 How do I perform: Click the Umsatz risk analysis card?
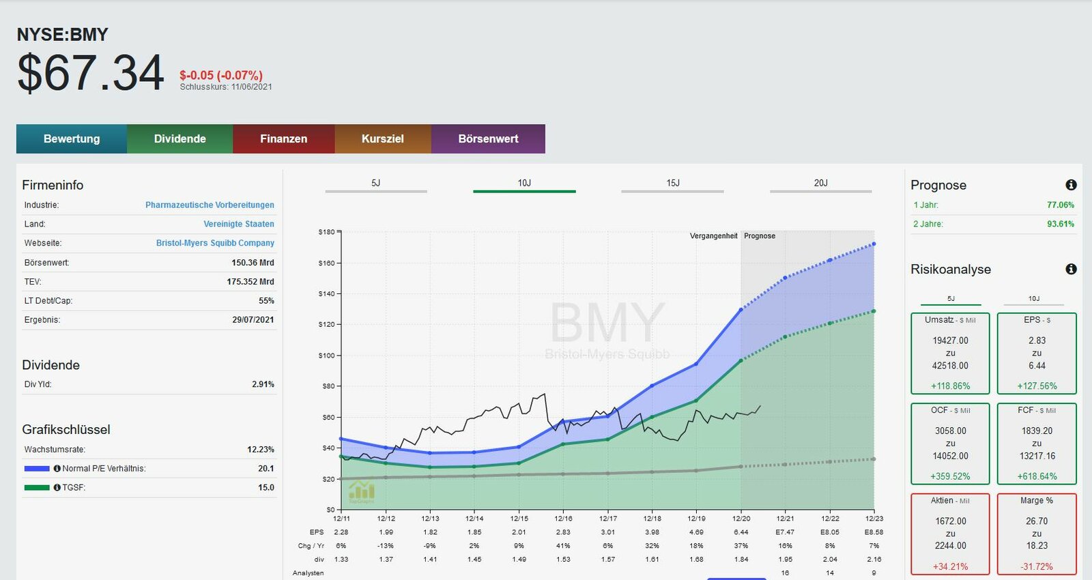(950, 353)
